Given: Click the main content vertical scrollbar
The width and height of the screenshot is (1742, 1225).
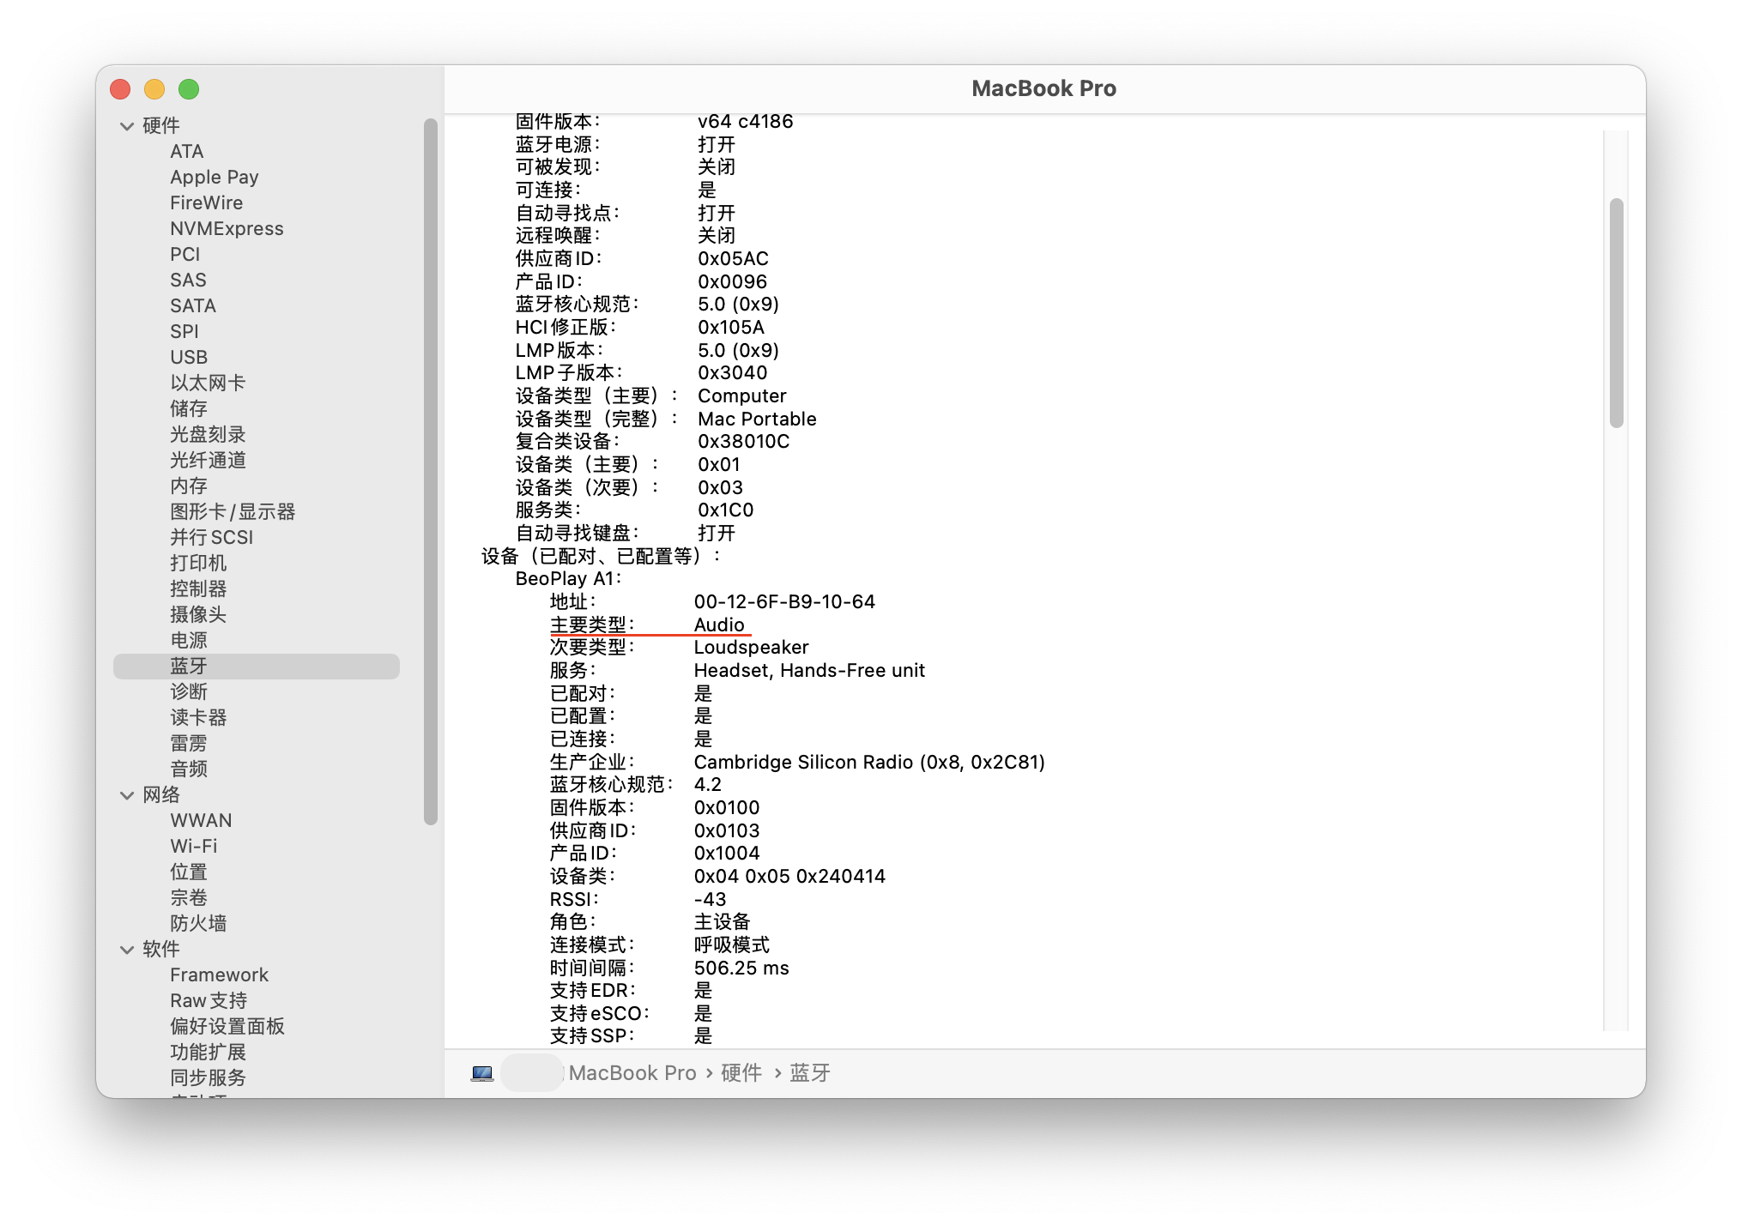Looking at the screenshot, I should (x=1616, y=313).
